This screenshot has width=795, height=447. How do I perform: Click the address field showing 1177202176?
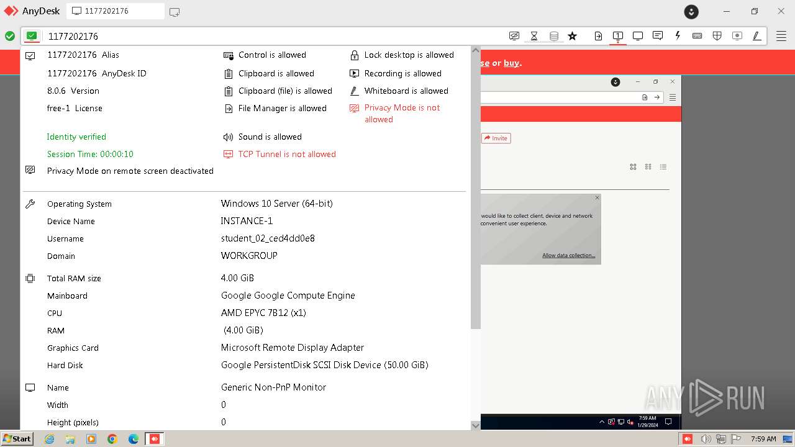273,36
